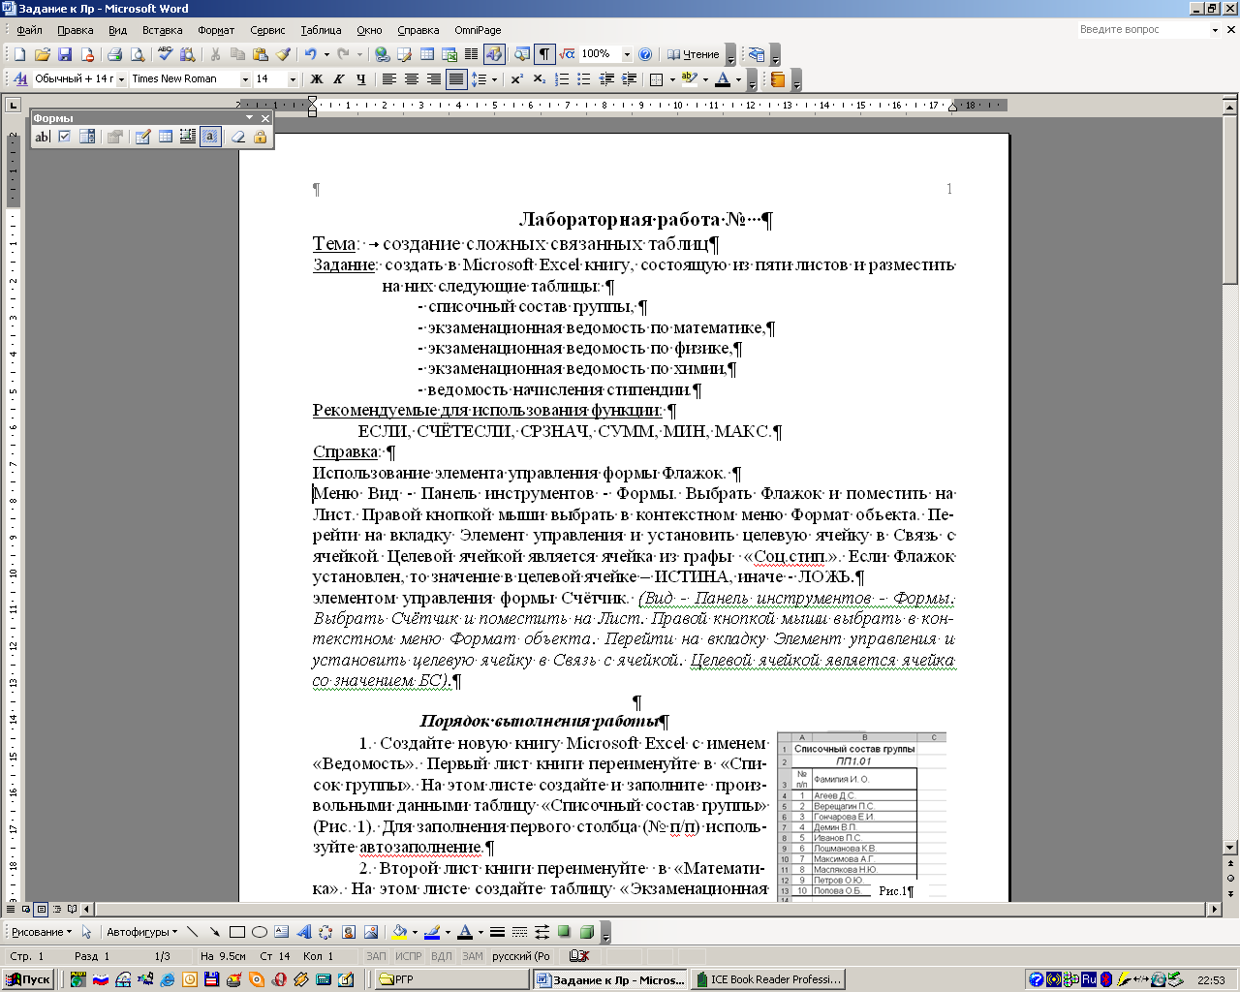Select the Rectangle drawing tool

coord(236,932)
